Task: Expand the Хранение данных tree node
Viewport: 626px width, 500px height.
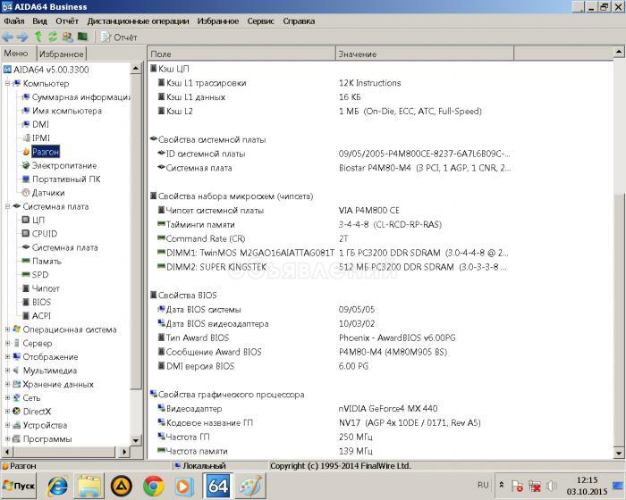Action: [8, 384]
